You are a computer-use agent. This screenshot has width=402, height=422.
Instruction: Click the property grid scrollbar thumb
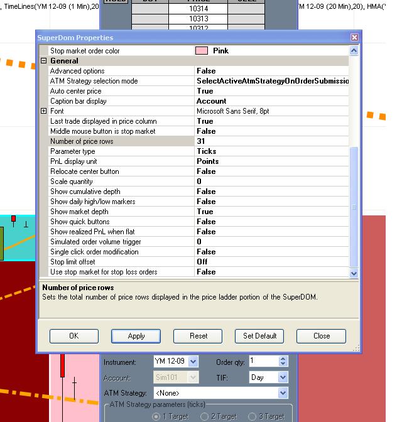(354, 207)
